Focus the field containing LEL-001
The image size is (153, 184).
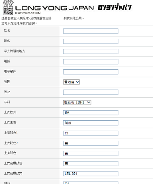pos(91,174)
